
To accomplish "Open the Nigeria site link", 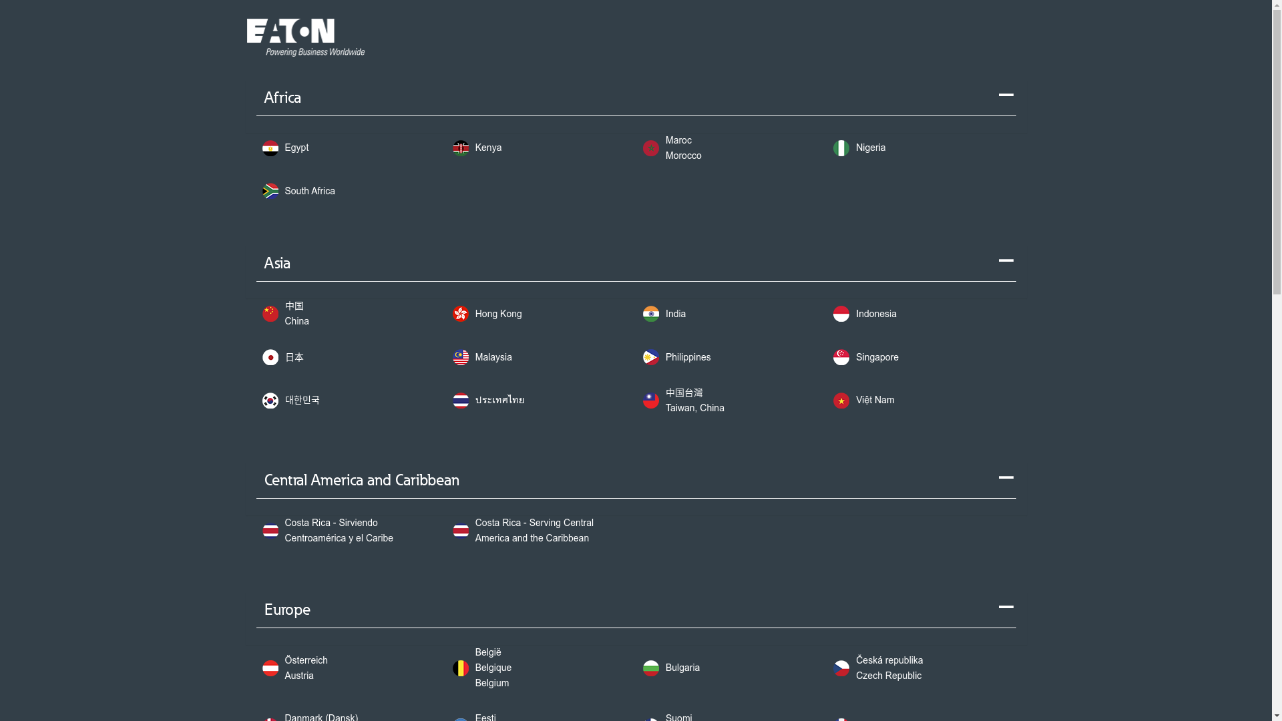I will [870, 148].
